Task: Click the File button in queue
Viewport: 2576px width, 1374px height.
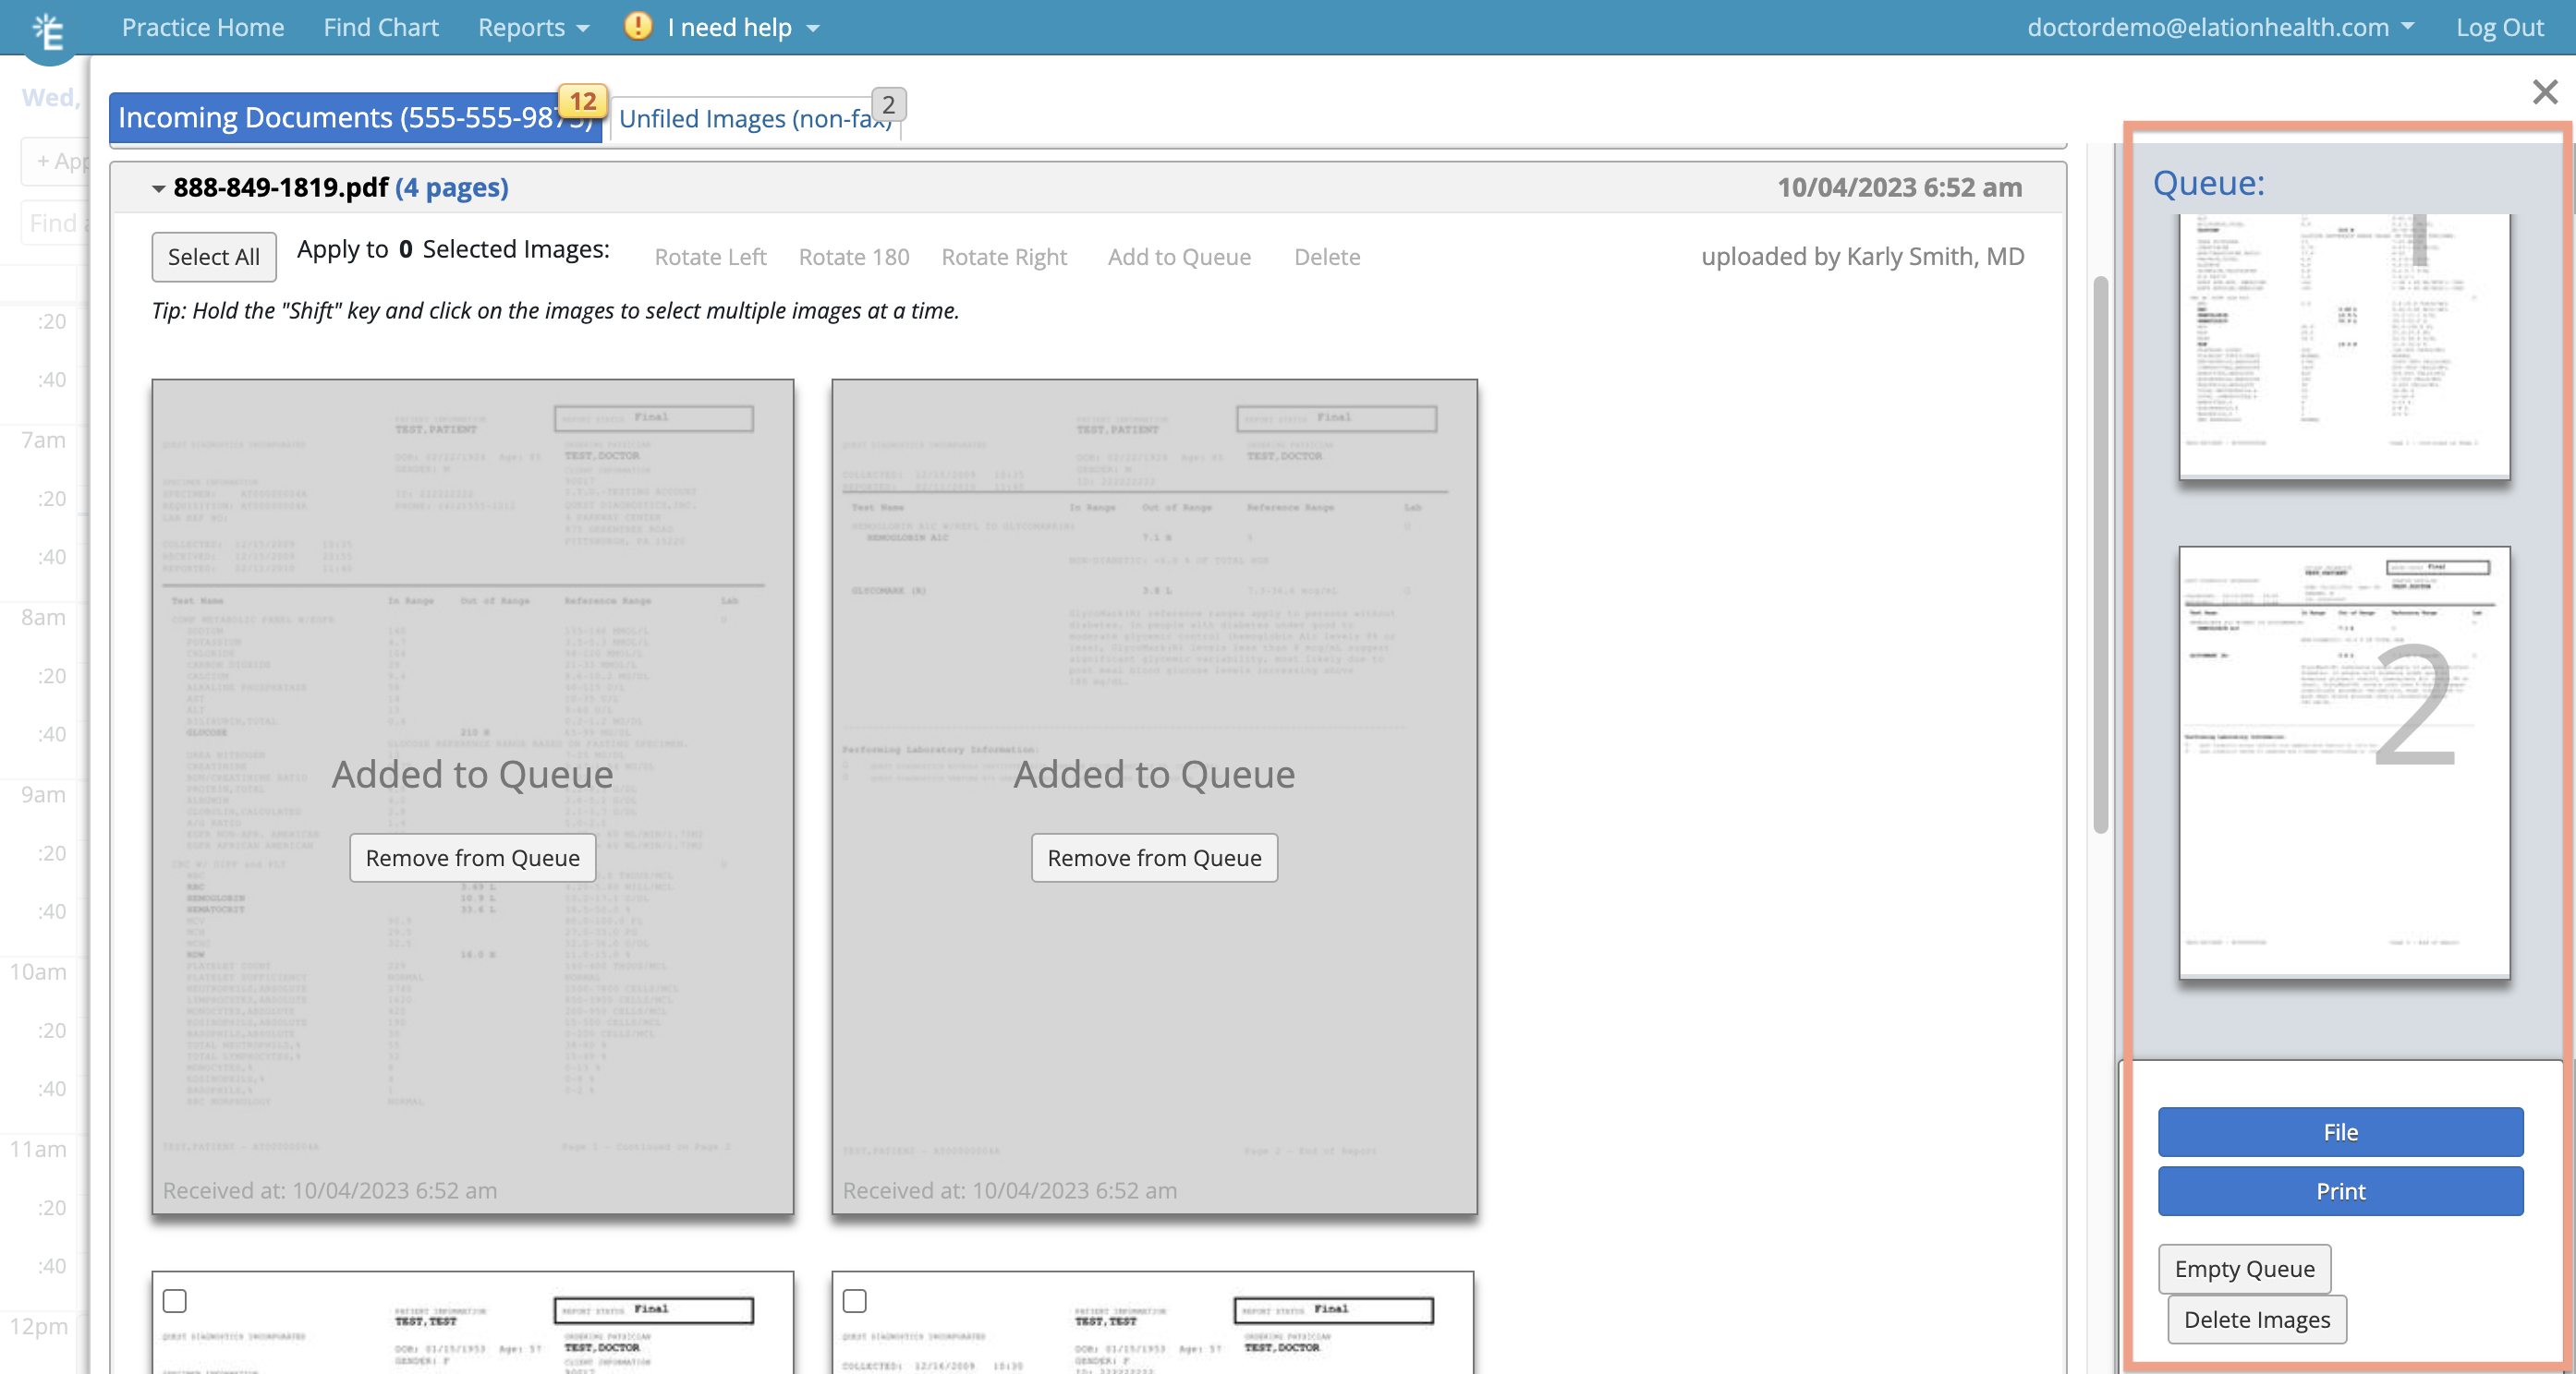Action: click(x=2341, y=1130)
